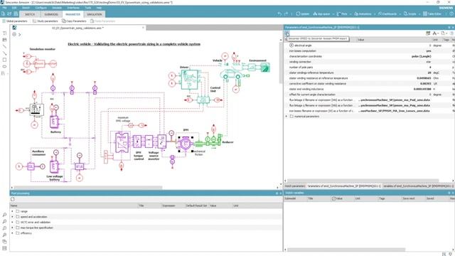
Task: Click the Watch variables horizontal scrollbar
Action: [346, 250]
